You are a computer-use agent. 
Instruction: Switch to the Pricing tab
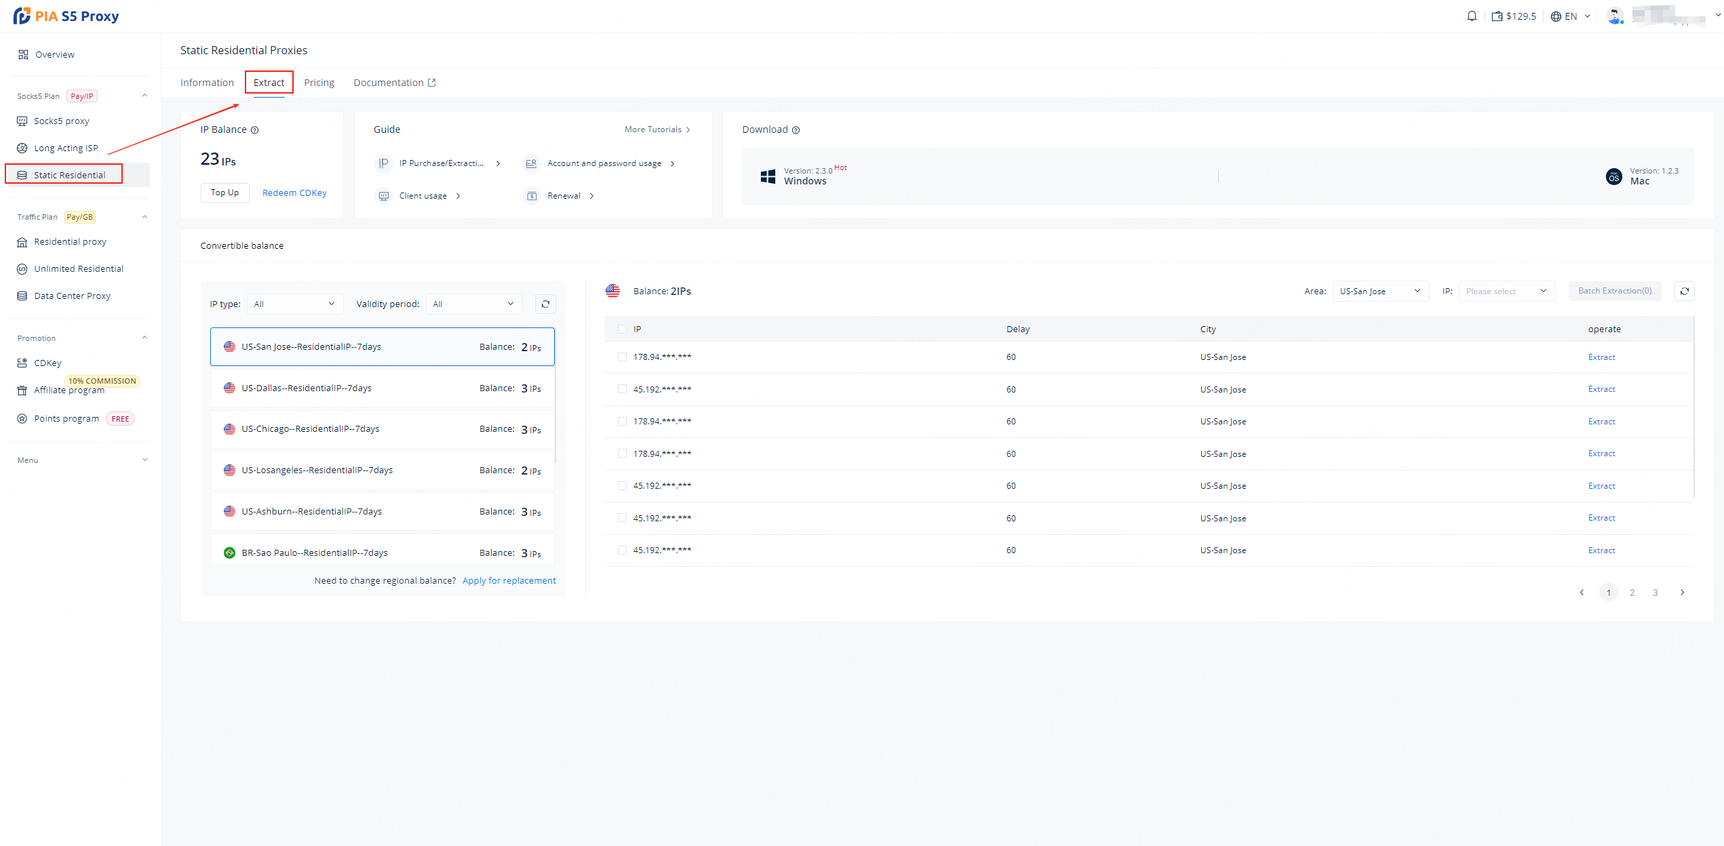(319, 83)
